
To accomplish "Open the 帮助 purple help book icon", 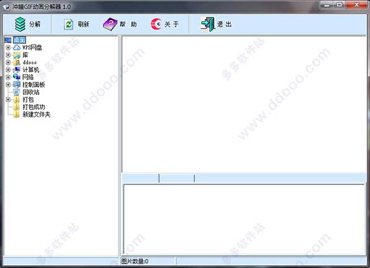I will coord(110,24).
